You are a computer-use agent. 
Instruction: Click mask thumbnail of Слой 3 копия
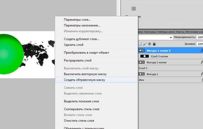click(x=145, y=56)
